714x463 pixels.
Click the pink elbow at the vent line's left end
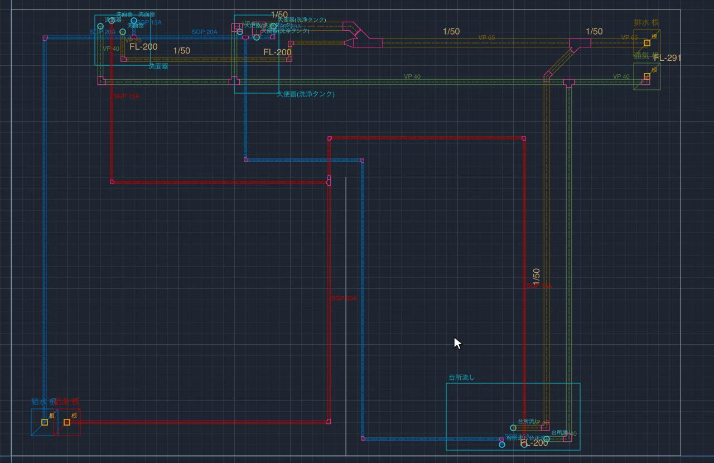pyautogui.click(x=102, y=81)
